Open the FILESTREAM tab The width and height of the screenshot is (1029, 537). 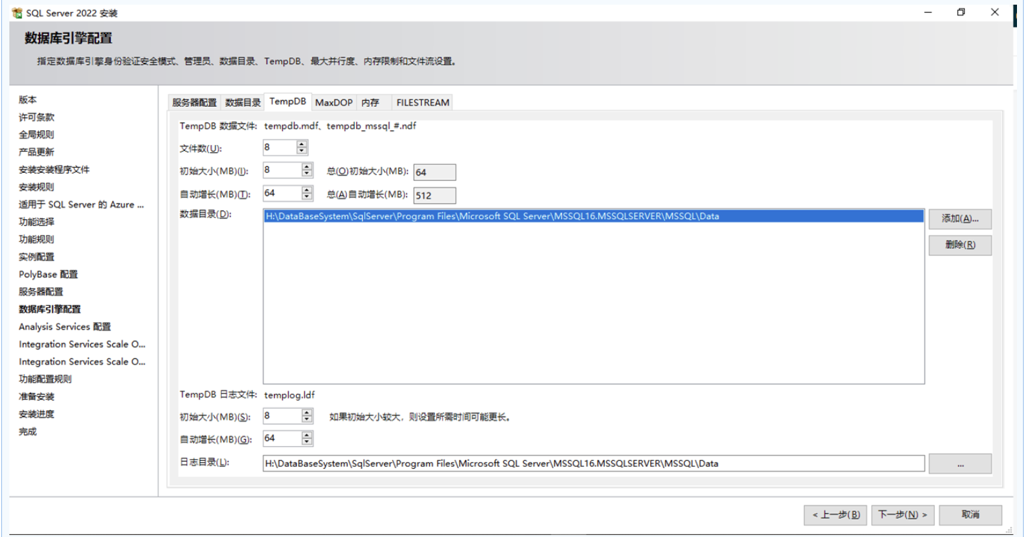[x=422, y=102]
